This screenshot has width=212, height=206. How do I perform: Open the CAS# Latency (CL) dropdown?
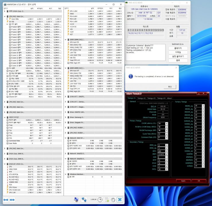coord(167,124)
